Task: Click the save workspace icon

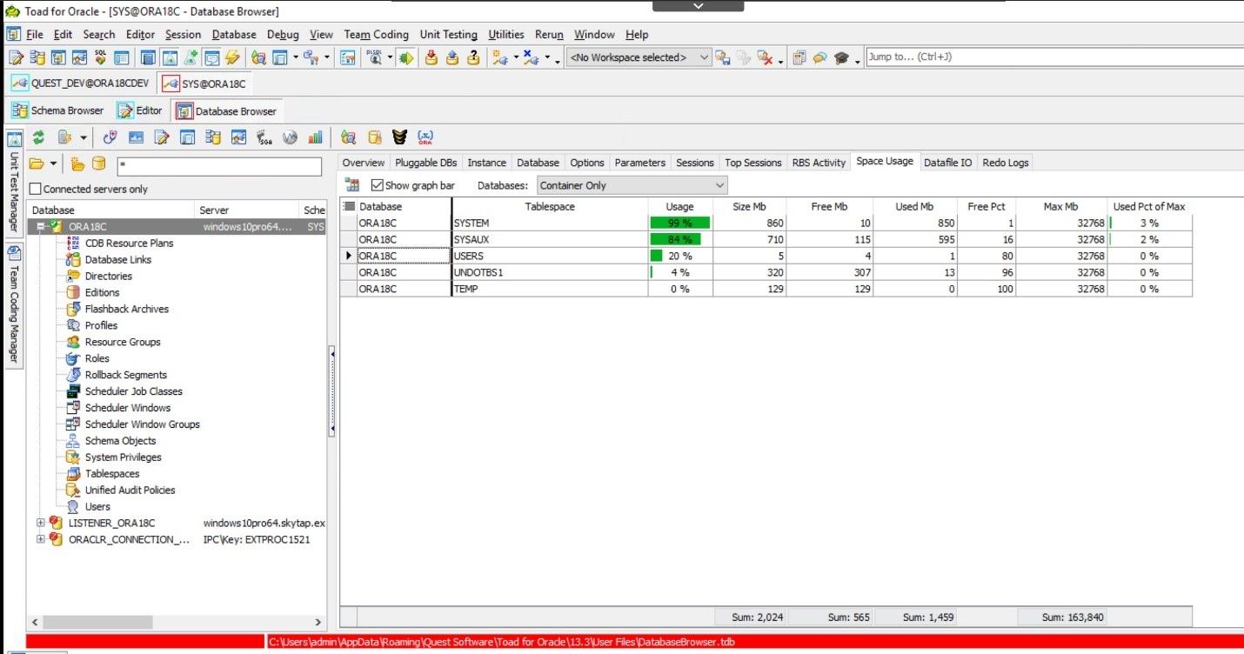Action: click(x=723, y=58)
